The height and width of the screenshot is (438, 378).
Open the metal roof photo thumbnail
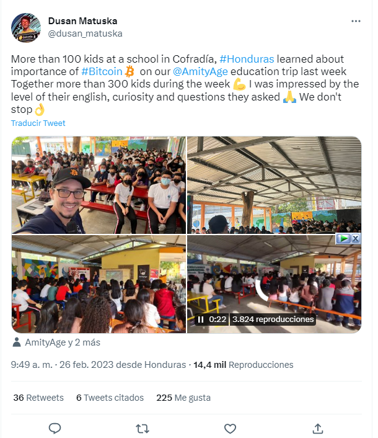point(275,185)
